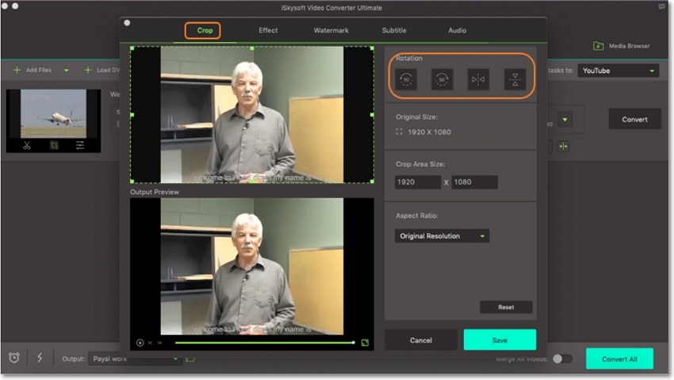The width and height of the screenshot is (674, 380).
Task: Switch to the Watermark tab
Action: pos(330,30)
